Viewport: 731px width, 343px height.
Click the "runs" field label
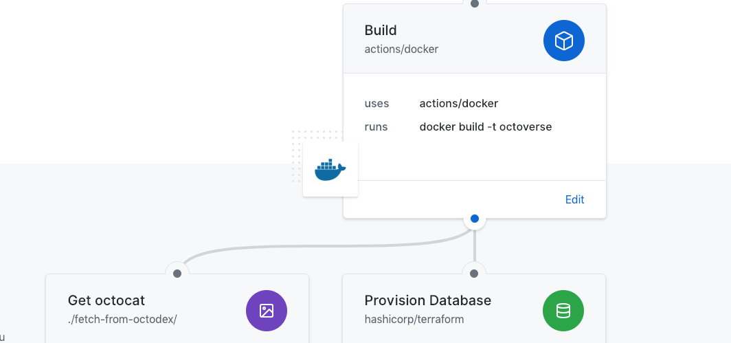376,126
